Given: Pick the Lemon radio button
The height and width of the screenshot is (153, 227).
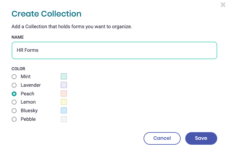Looking at the screenshot, I should pyautogui.click(x=14, y=102).
